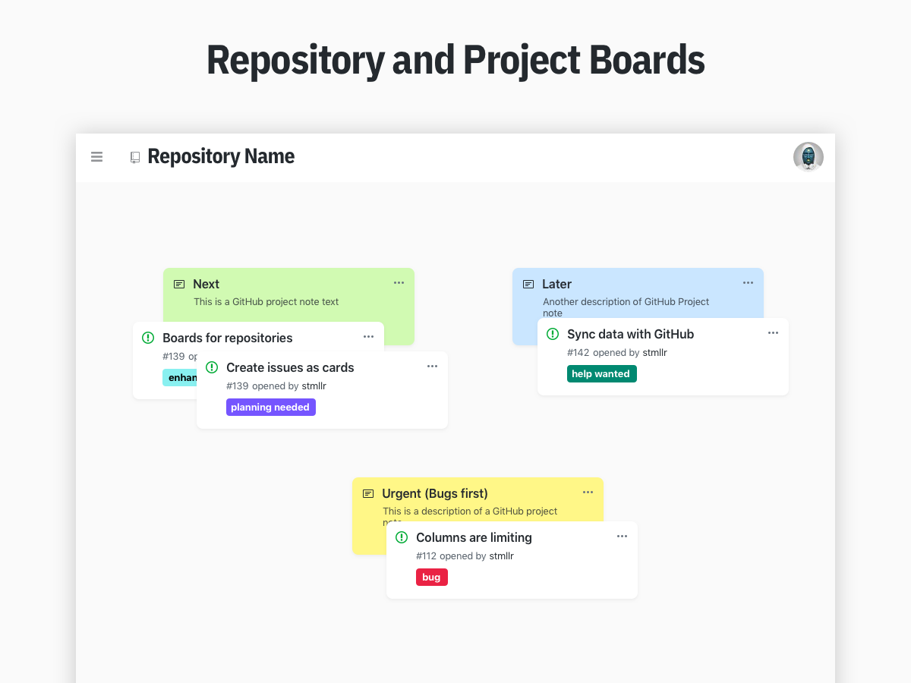911x683 pixels.
Task: Click the note icon on the Later card
Action: 528,284
